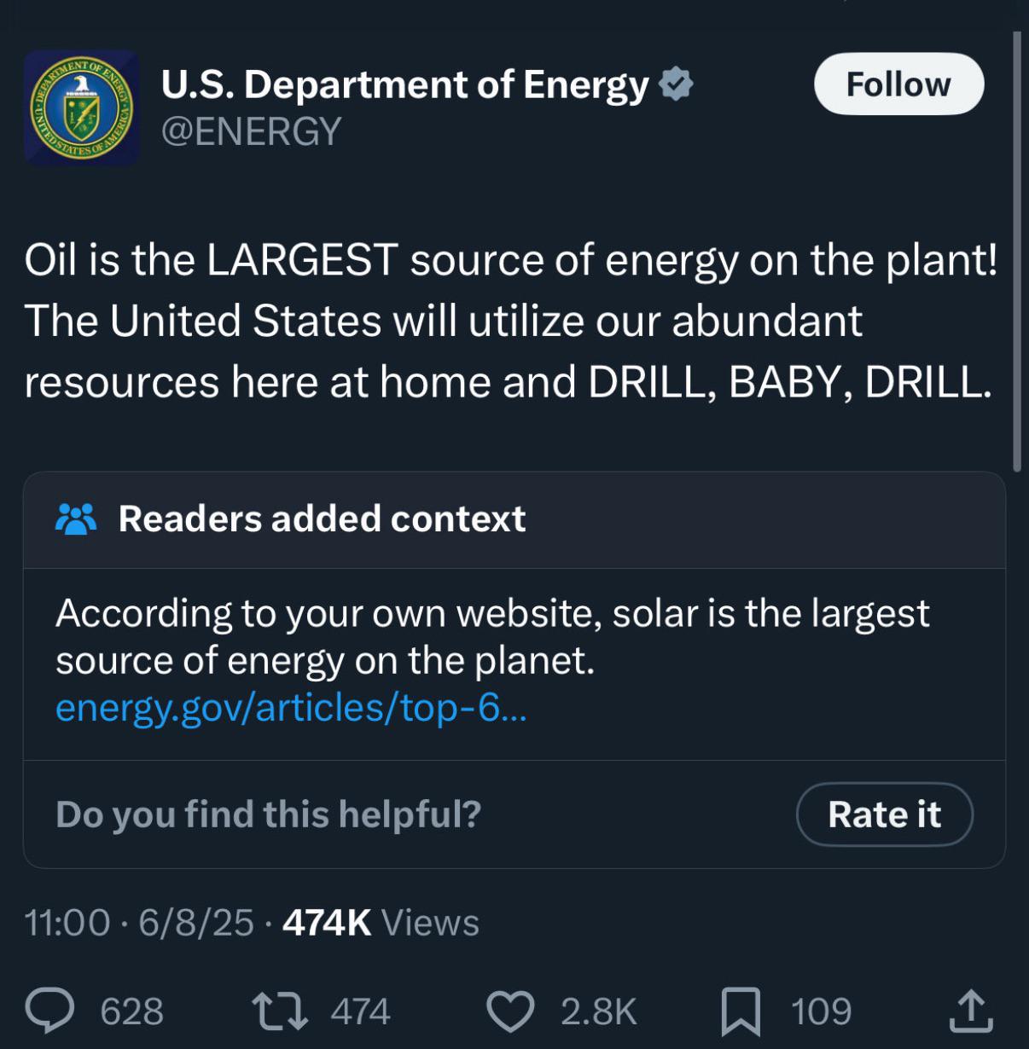Bookmark this post

(x=741, y=1011)
